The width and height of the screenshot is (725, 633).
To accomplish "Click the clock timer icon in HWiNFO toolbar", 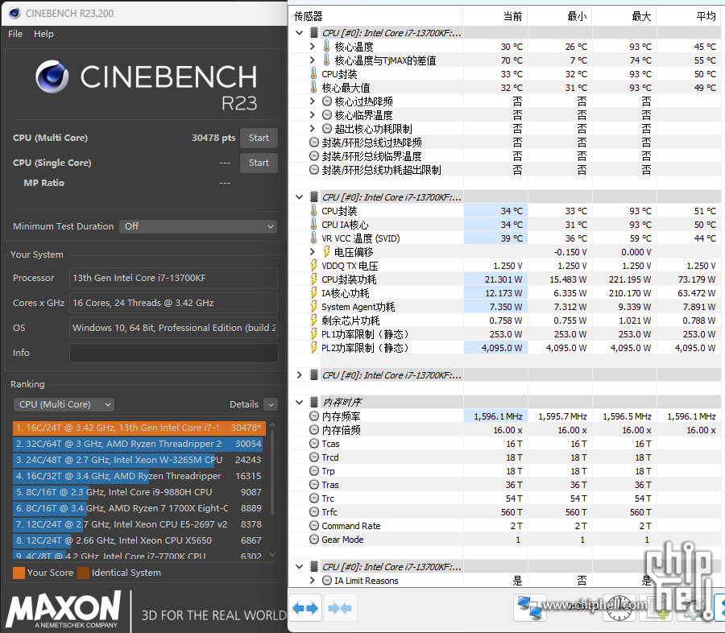I will (x=619, y=610).
